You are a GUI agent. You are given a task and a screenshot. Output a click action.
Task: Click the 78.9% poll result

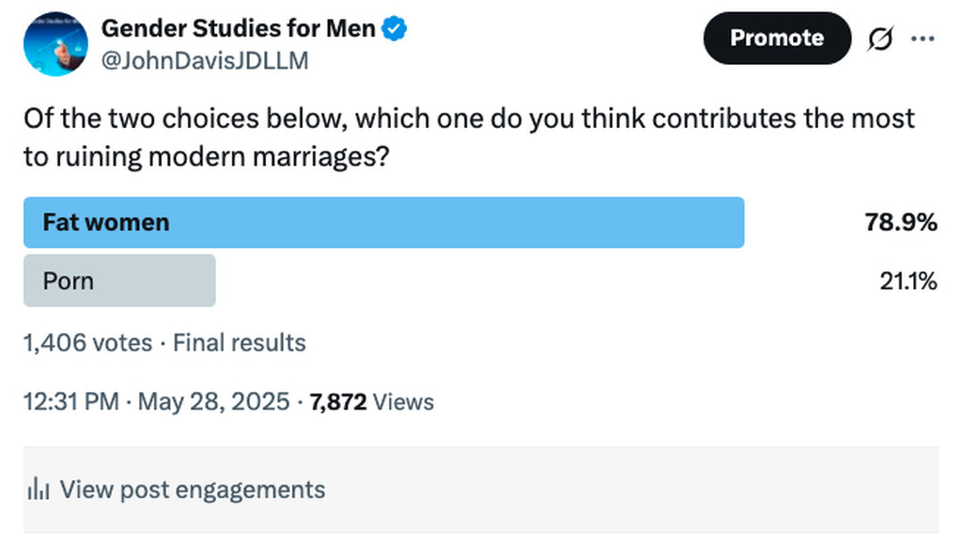pos(901,223)
